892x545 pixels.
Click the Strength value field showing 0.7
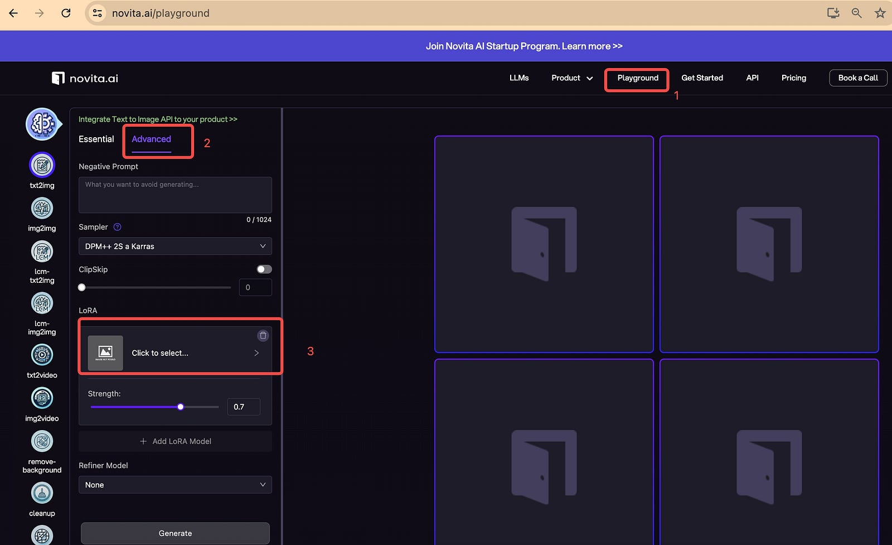coord(244,407)
